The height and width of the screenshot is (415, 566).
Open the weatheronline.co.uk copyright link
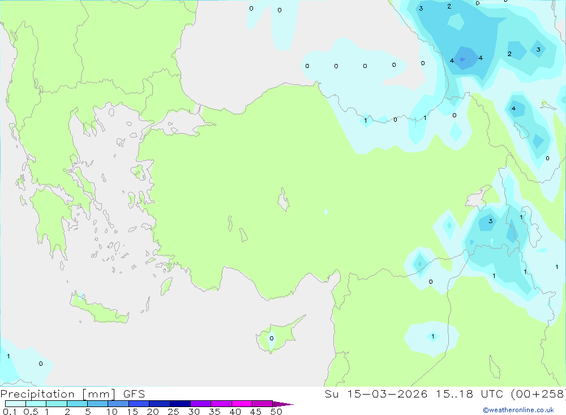518,410
